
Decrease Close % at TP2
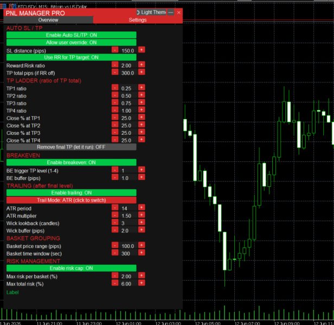click(115, 125)
